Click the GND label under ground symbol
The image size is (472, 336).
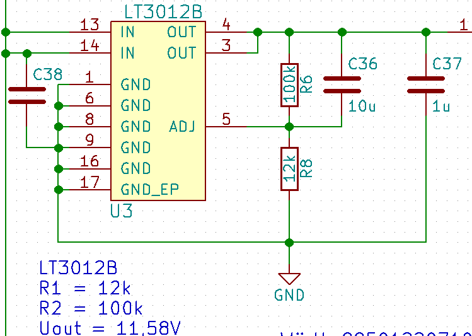[x=289, y=295]
